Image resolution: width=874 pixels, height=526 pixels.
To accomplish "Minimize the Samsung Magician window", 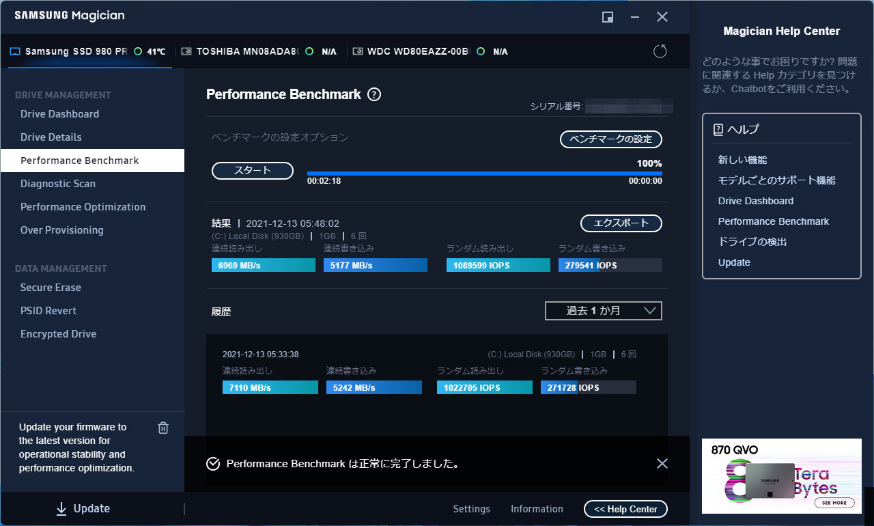I will (x=635, y=17).
